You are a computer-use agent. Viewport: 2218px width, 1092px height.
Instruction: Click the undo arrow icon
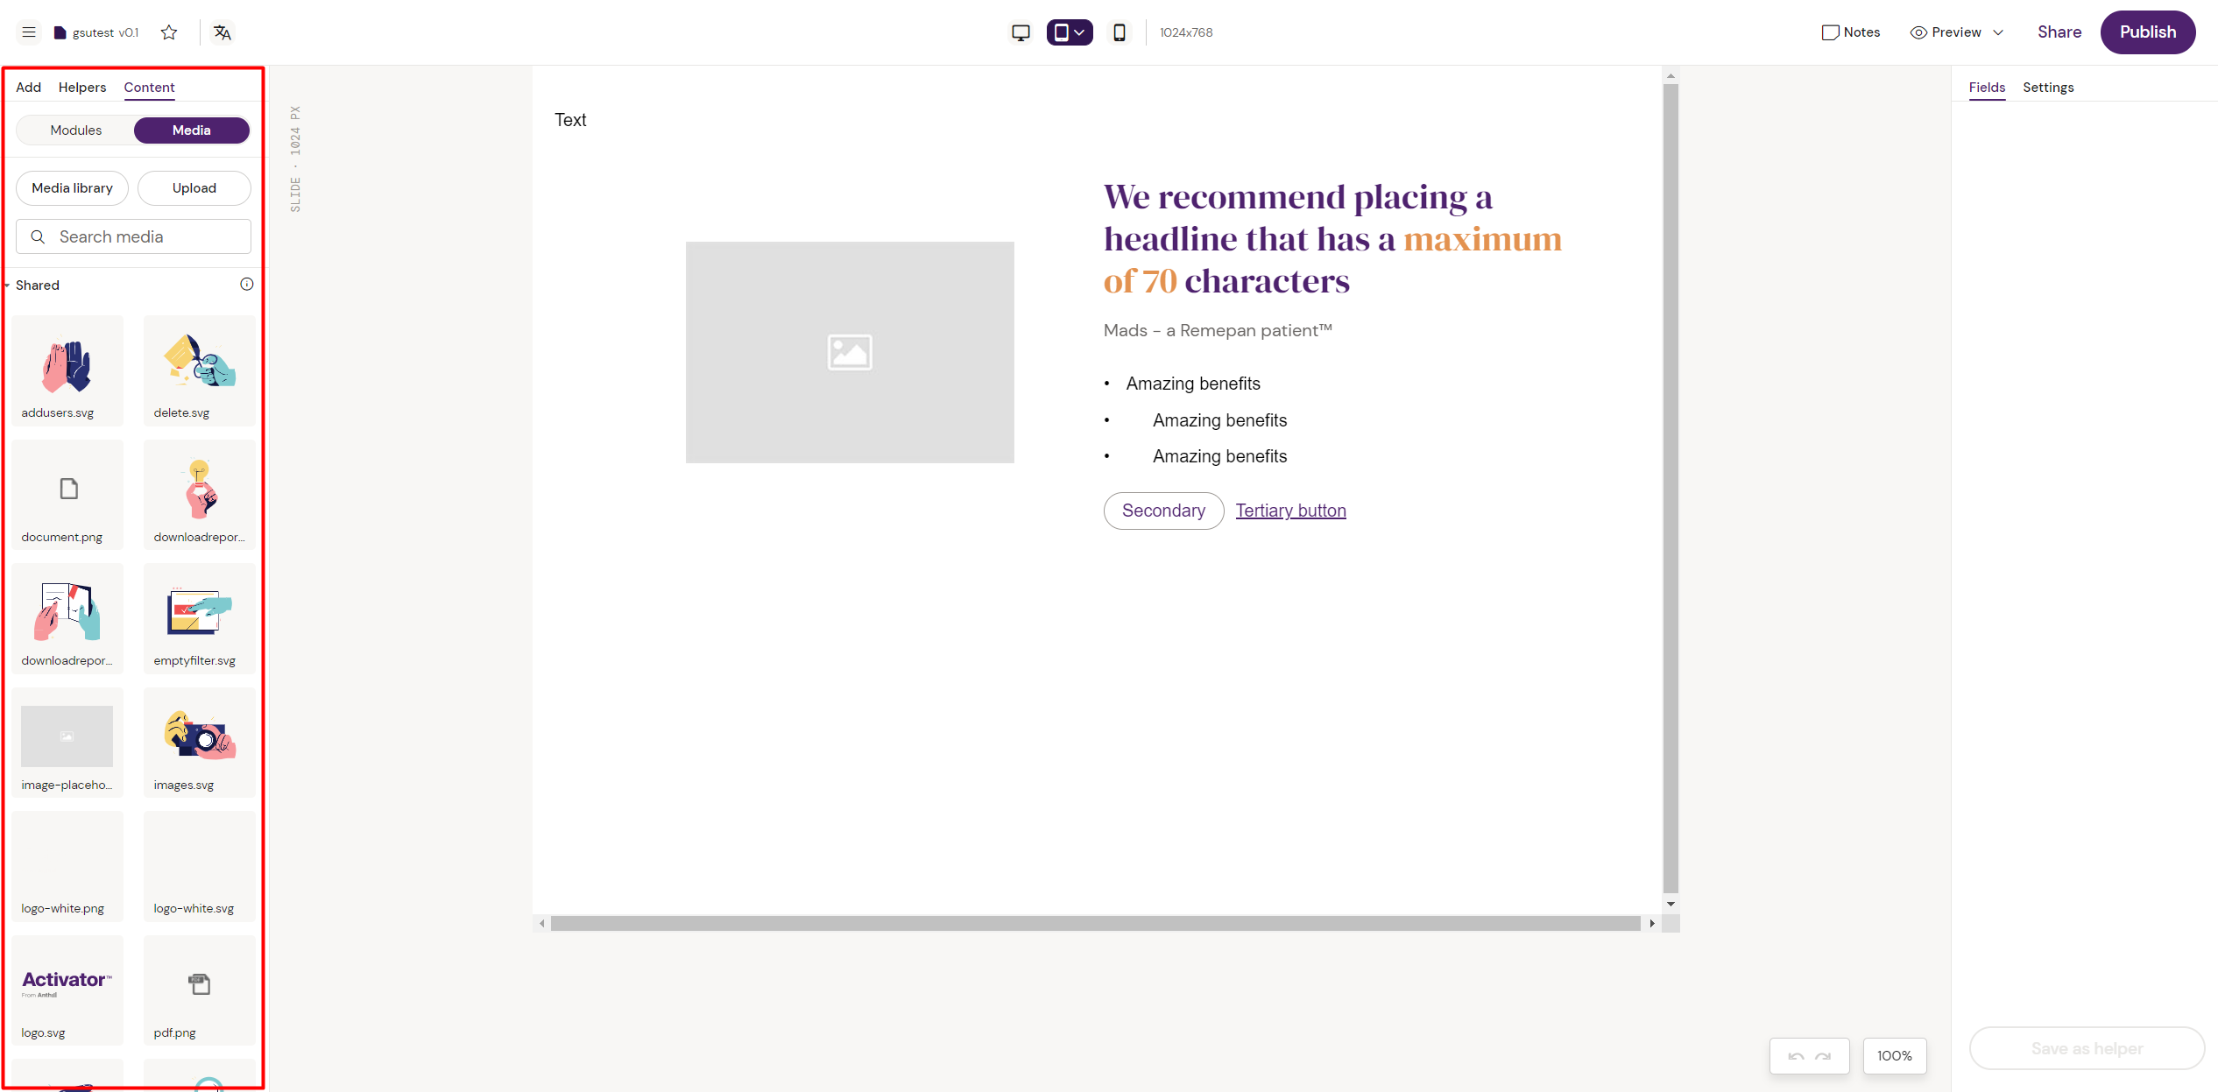[x=1796, y=1056]
